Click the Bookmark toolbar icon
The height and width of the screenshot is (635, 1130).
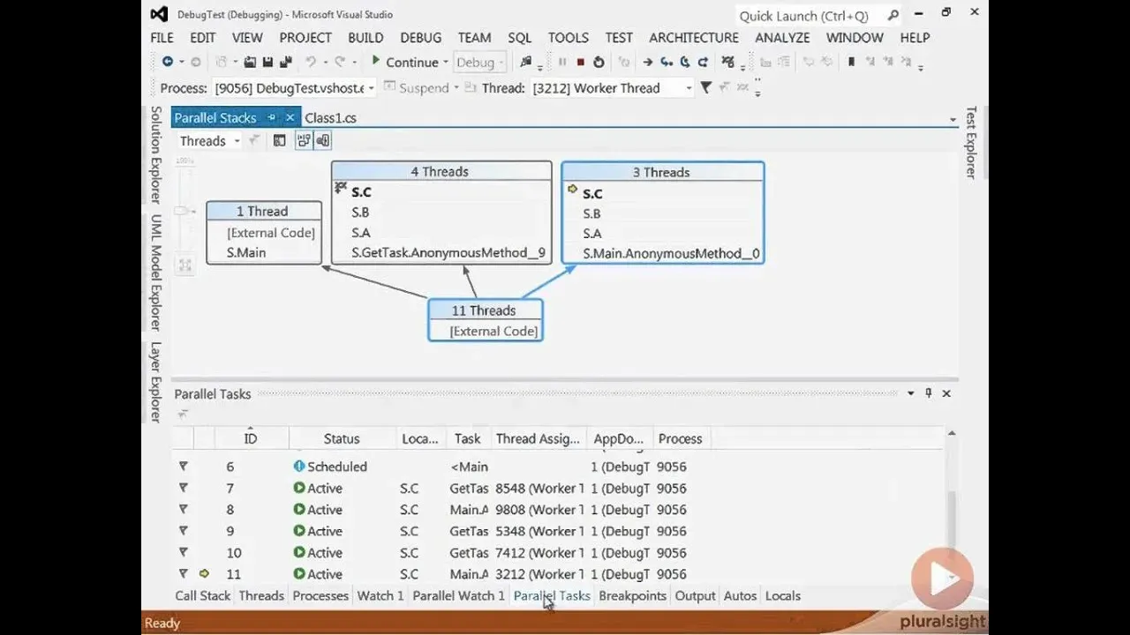pyautogui.click(x=851, y=62)
